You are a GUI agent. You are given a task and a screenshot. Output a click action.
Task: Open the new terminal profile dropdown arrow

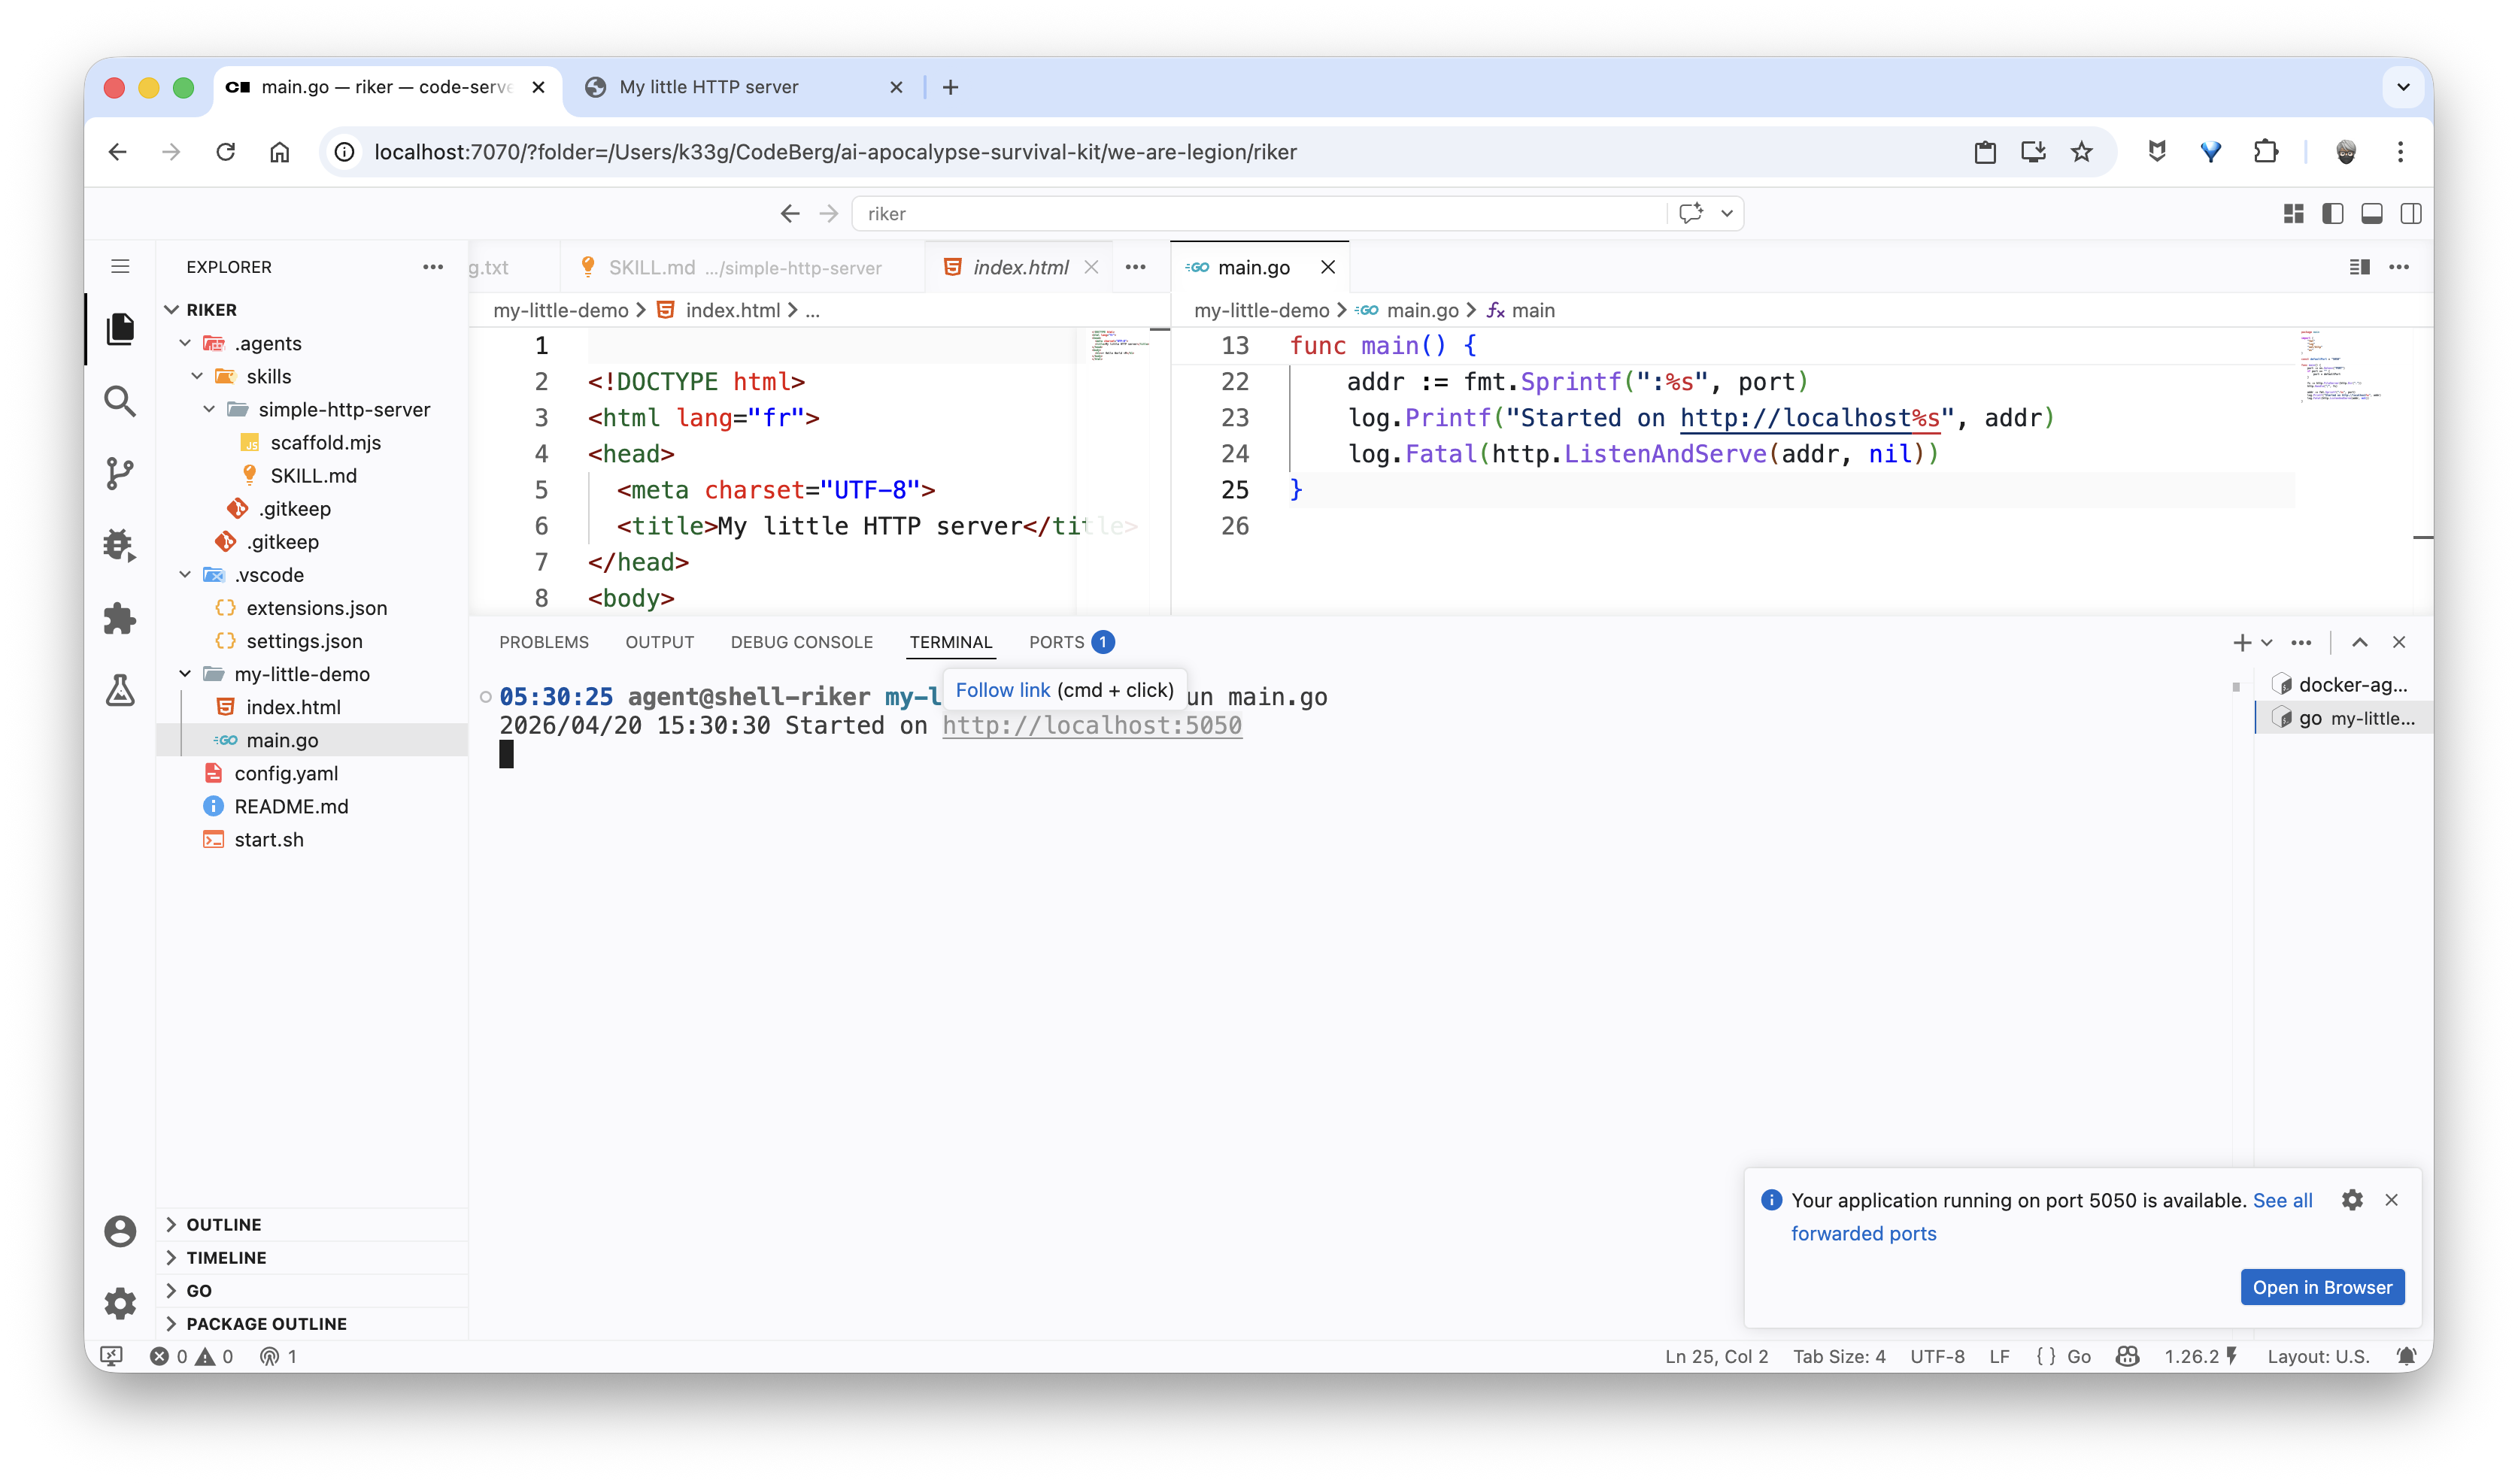pyautogui.click(x=2267, y=642)
